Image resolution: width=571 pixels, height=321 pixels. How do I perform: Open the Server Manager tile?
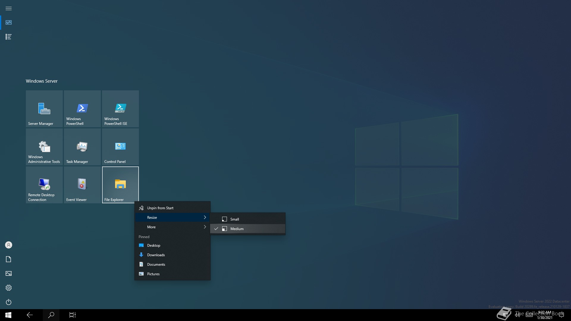(44, 109)
